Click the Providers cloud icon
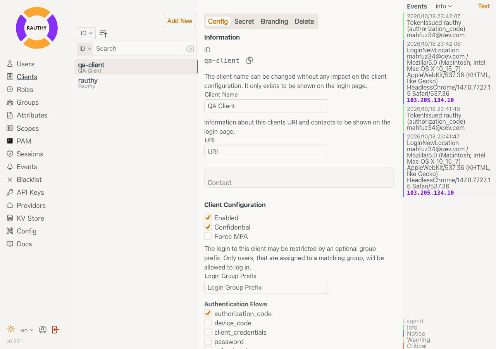The height and width of the screenshot is (349, 496). tap(10, 206)
